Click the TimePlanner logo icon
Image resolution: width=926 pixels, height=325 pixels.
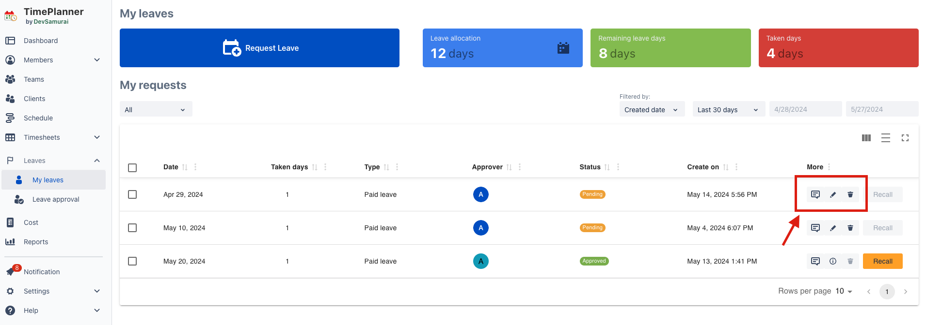coord(11,16)
